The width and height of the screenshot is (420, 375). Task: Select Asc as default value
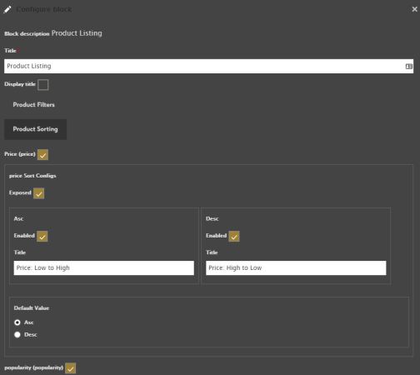coord(17,322)
